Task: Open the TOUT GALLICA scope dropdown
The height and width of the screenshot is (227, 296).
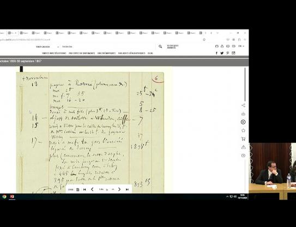Action: click(47, 47)
